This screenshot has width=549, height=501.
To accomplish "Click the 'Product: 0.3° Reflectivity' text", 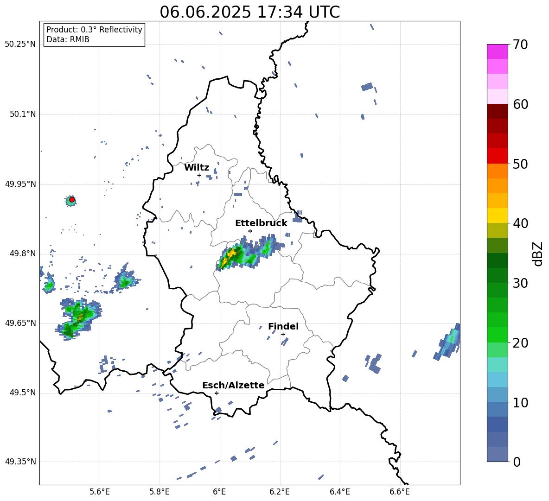I will pos(94,29).
